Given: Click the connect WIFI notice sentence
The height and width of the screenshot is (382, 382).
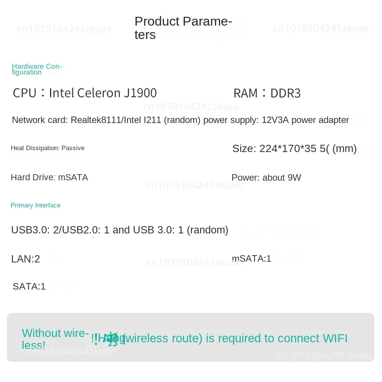Looking at the screenshot, I should click(236, 338).
